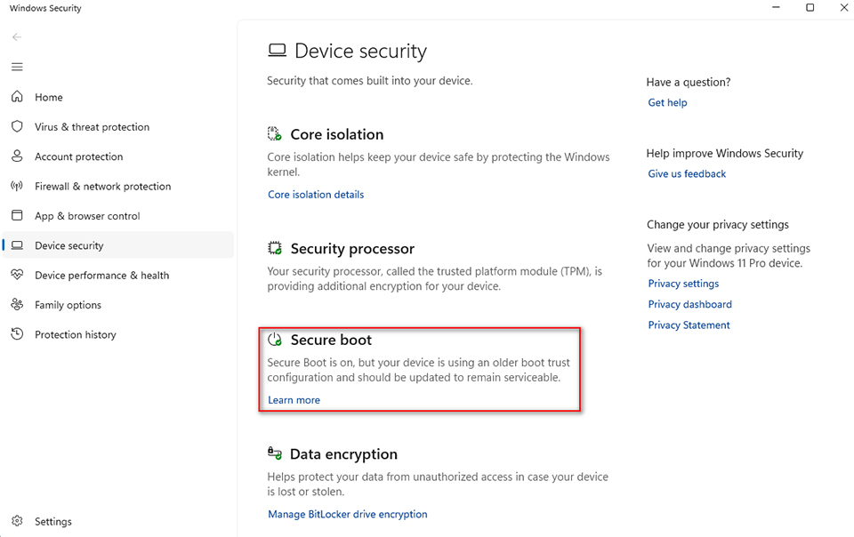Select the Device security sidebar item

(x=118, y=245)
